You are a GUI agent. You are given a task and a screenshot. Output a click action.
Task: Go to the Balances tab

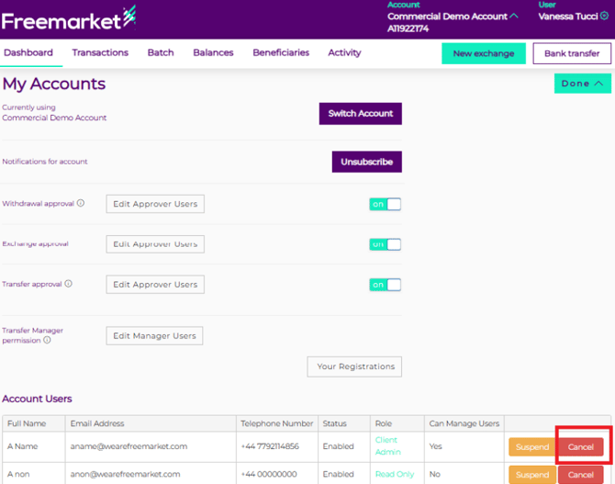coord(213,52)
